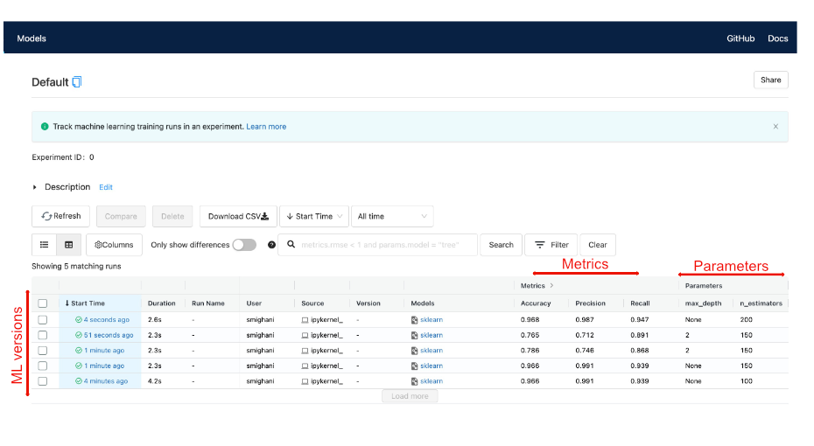Click the Share button
The width and height of the screenshot is (814, 446).
point(770,80)
